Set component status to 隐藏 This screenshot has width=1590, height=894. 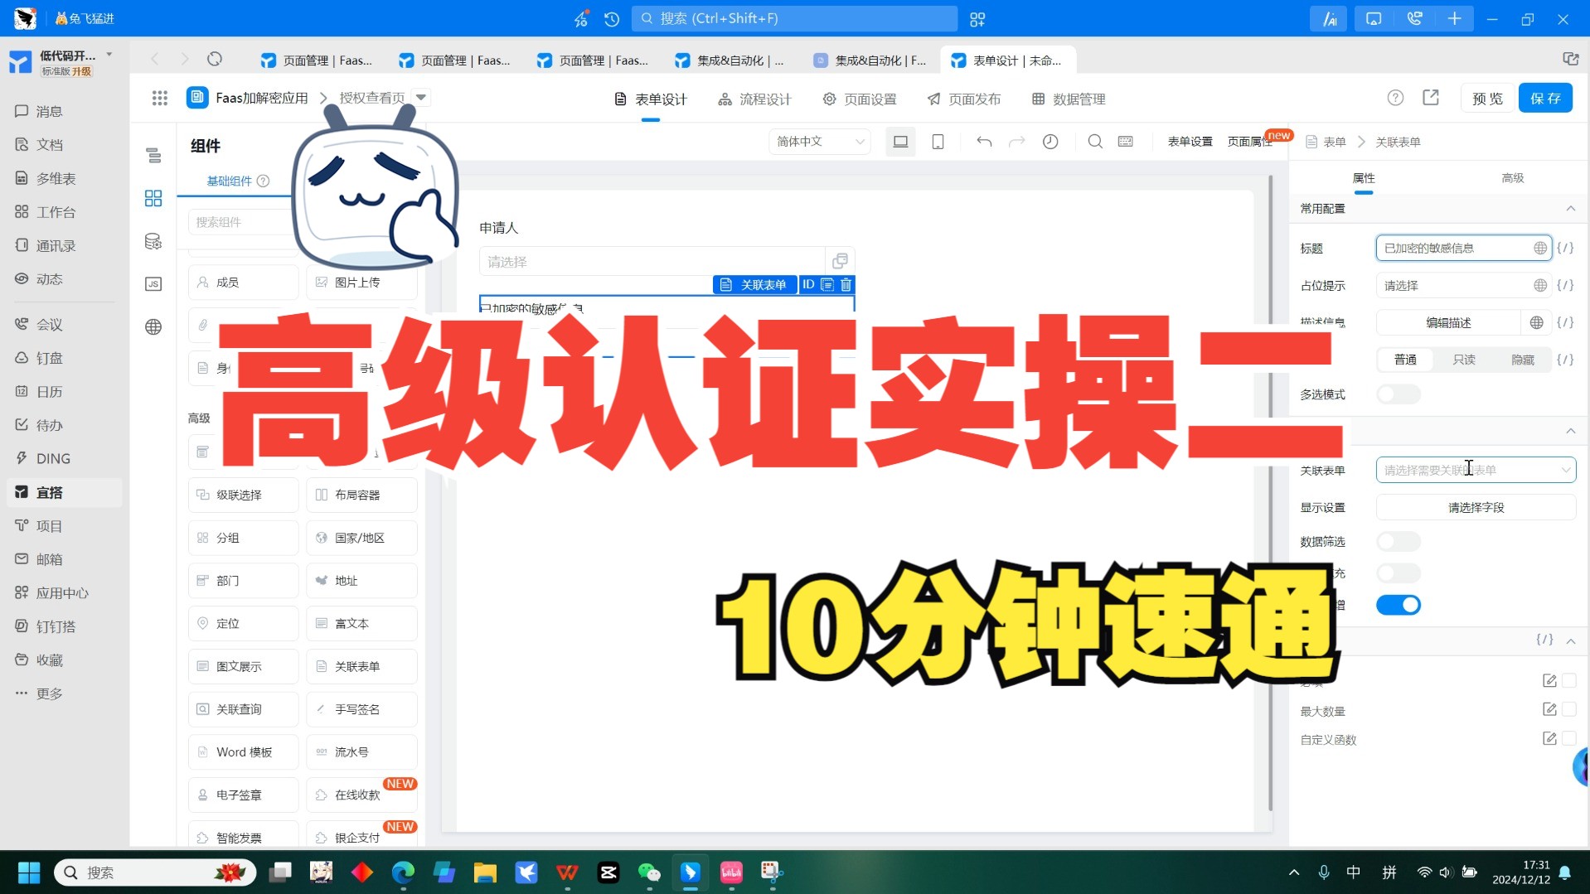point(1523,360)
